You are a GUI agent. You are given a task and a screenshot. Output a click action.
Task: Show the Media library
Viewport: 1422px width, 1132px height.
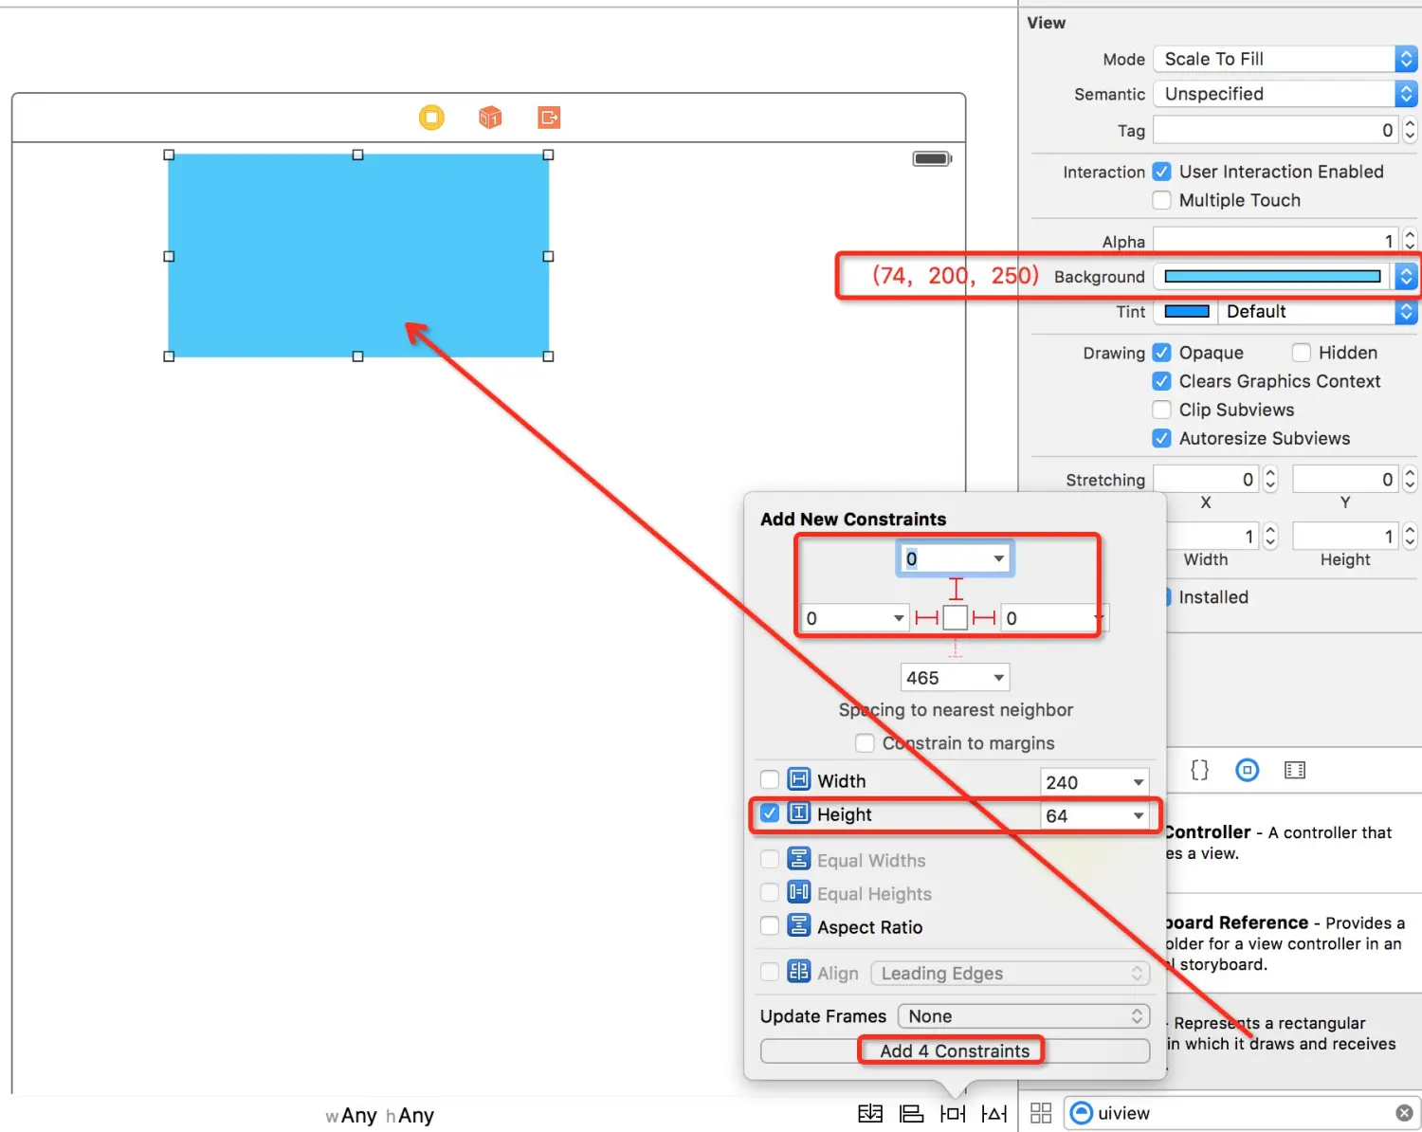[1295, 770]
